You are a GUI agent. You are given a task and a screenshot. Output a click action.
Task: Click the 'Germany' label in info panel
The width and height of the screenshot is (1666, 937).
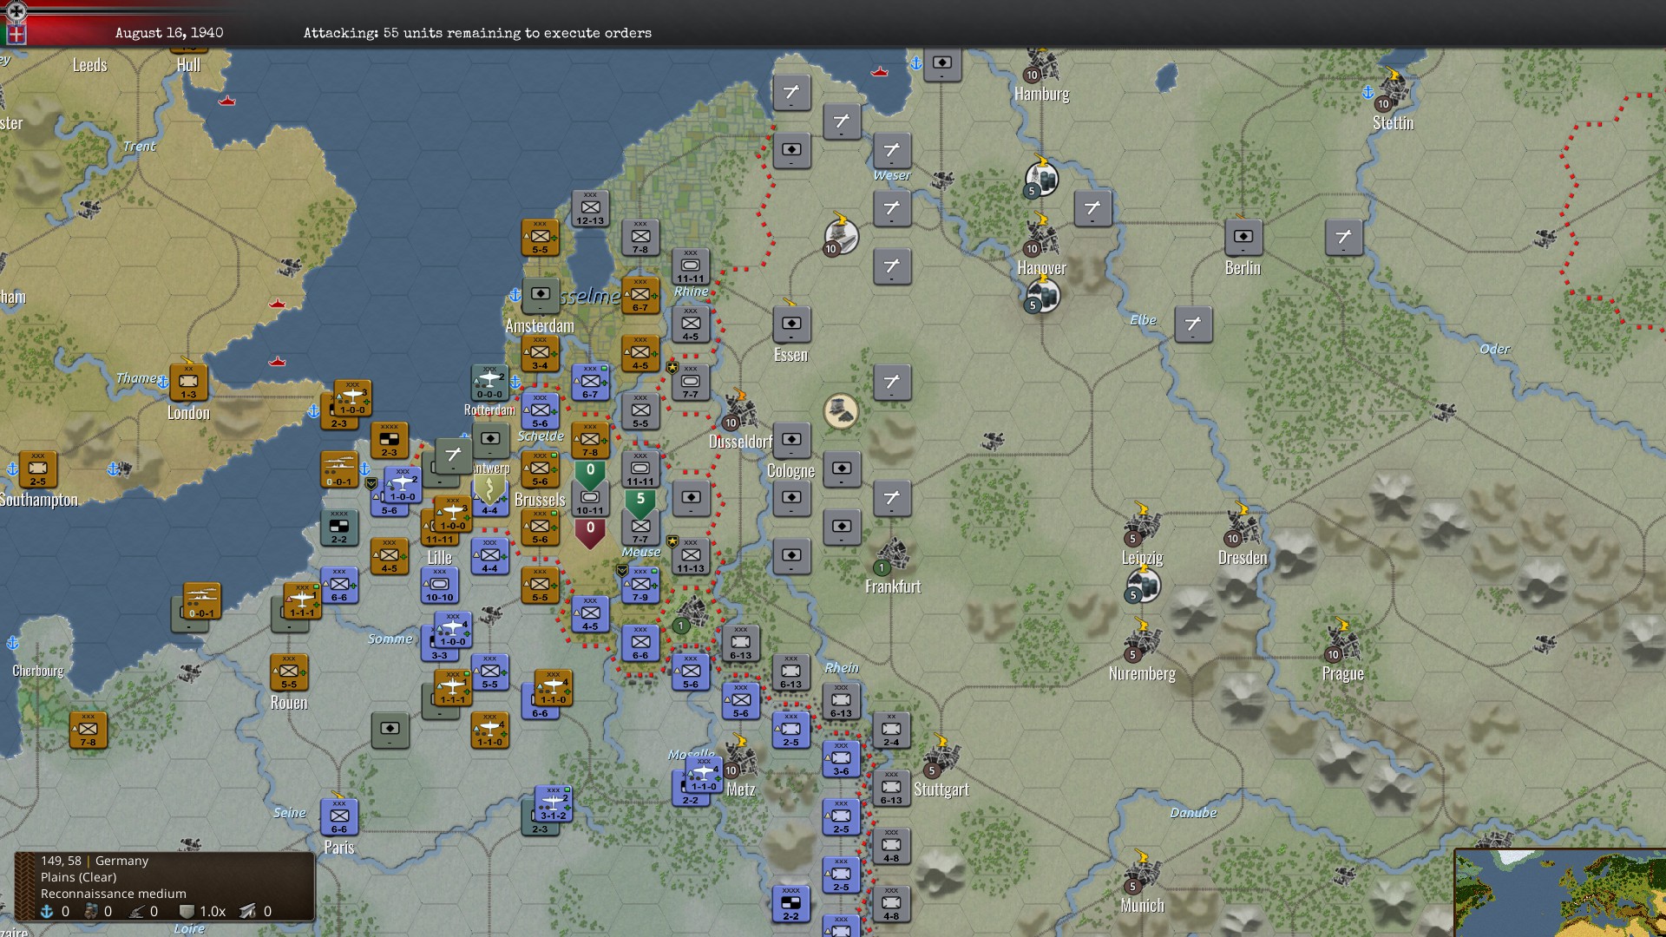[x=121, y=861]
